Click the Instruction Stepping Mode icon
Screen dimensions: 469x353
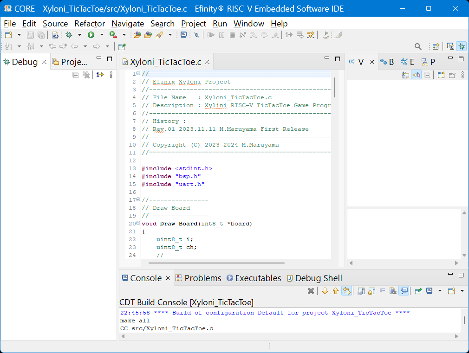coord(100,75)
